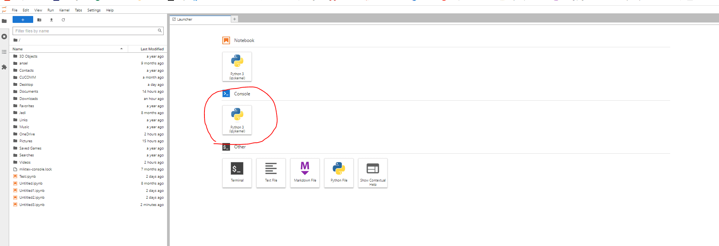Refresh the file browser list
Screen dimensions: 719x246
[x=63, y=20]
